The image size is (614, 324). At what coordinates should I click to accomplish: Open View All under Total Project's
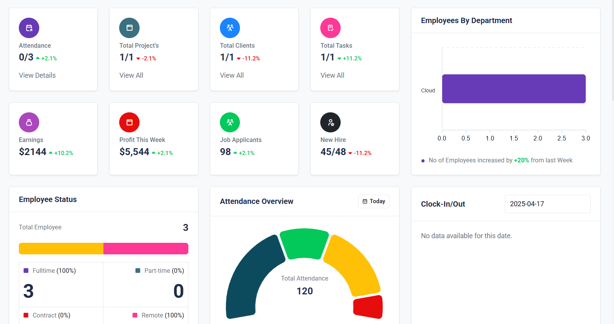pos(131,75)
